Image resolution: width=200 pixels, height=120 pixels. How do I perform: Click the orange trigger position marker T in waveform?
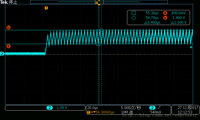point(46,8)
